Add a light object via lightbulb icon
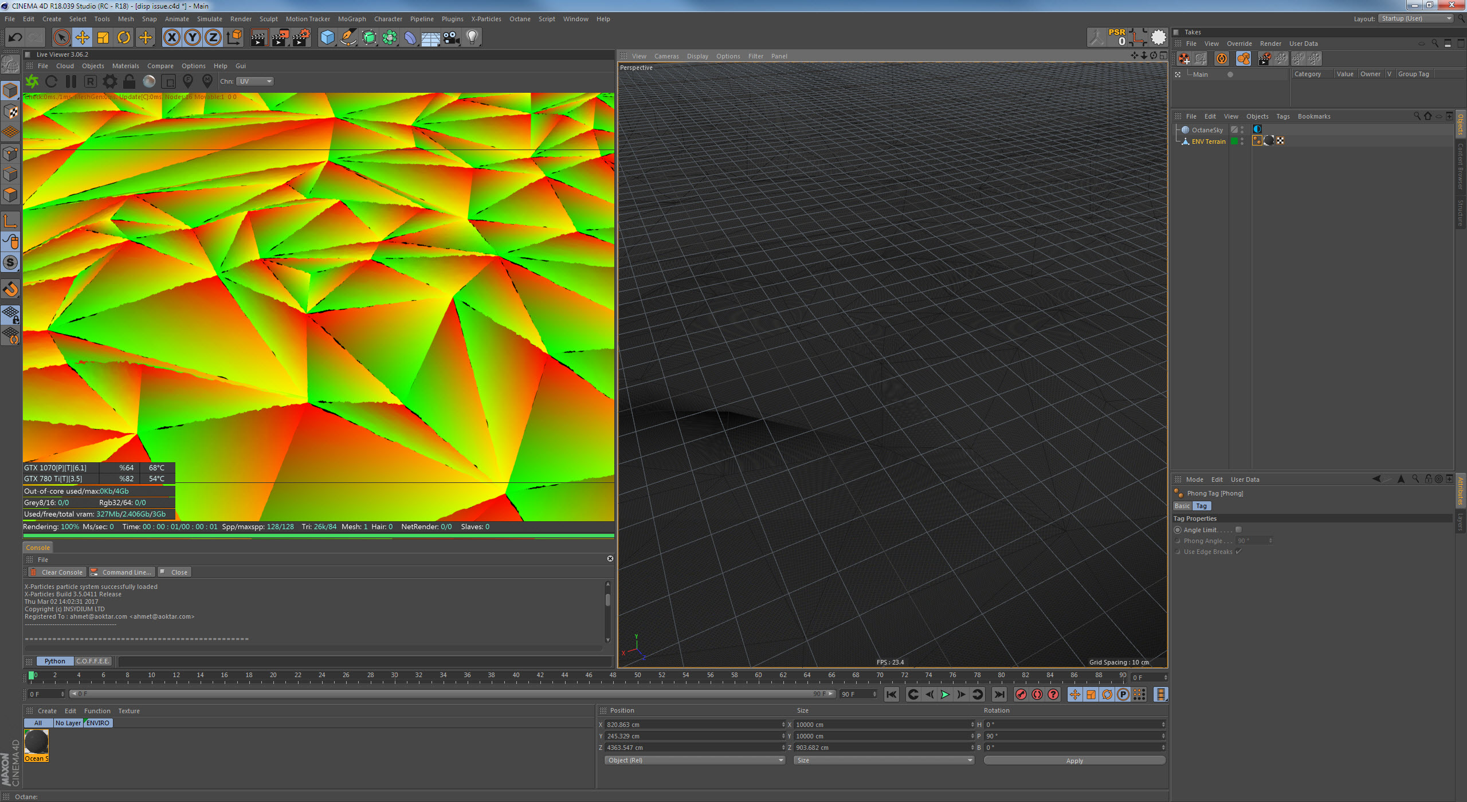The height and width of the screenshot is (802, 1467). click(x=472, y=38)
